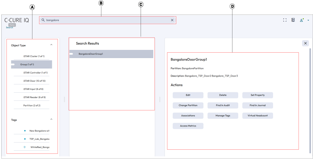The height and width of the screenshot is (162, 313).
Task: Click the C•CURE IQ home logo
Action: 17,20
